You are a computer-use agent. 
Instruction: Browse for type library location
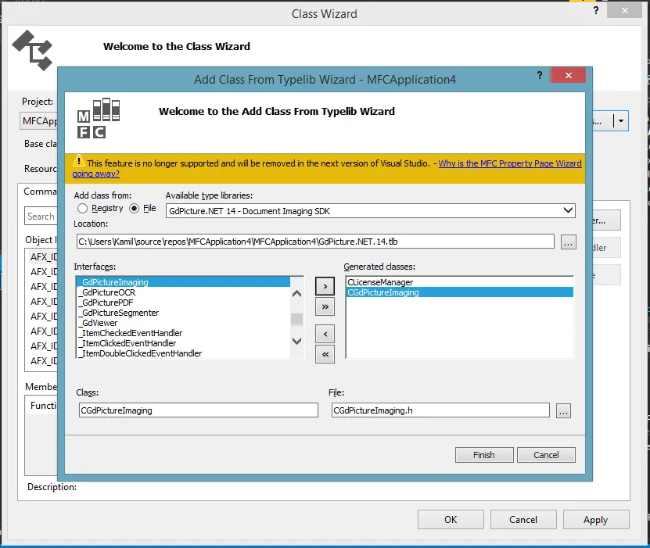(x=568, y=242)
